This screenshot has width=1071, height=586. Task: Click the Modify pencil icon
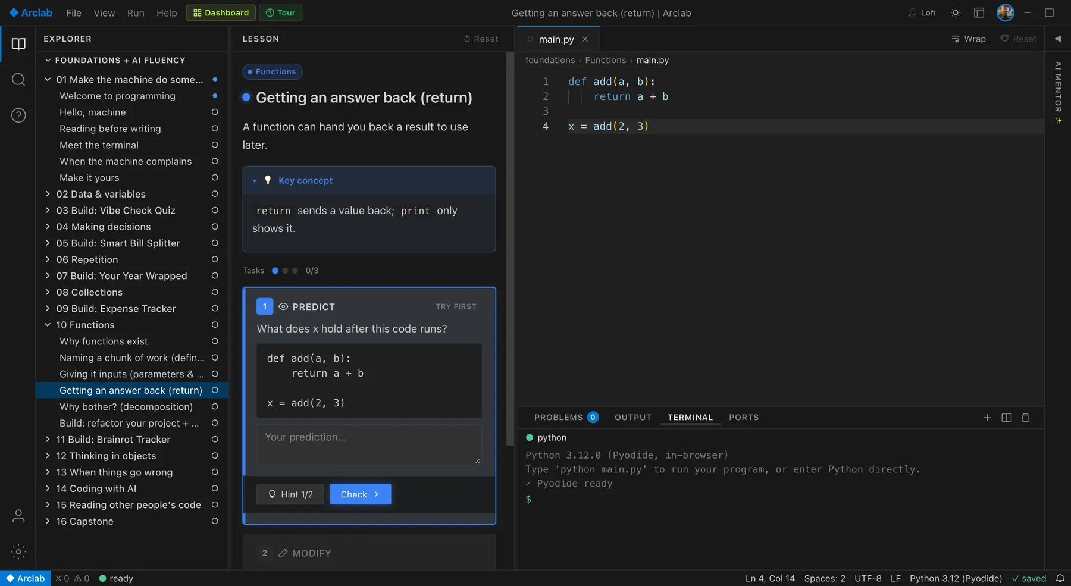[x=283, y=553]
